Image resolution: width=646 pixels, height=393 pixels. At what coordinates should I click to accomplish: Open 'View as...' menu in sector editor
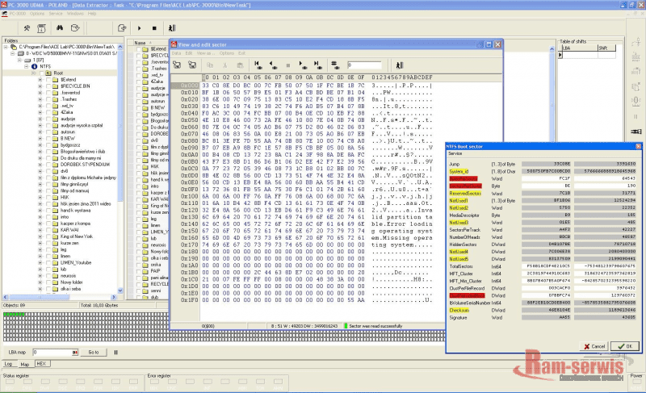tap(204, 53)
